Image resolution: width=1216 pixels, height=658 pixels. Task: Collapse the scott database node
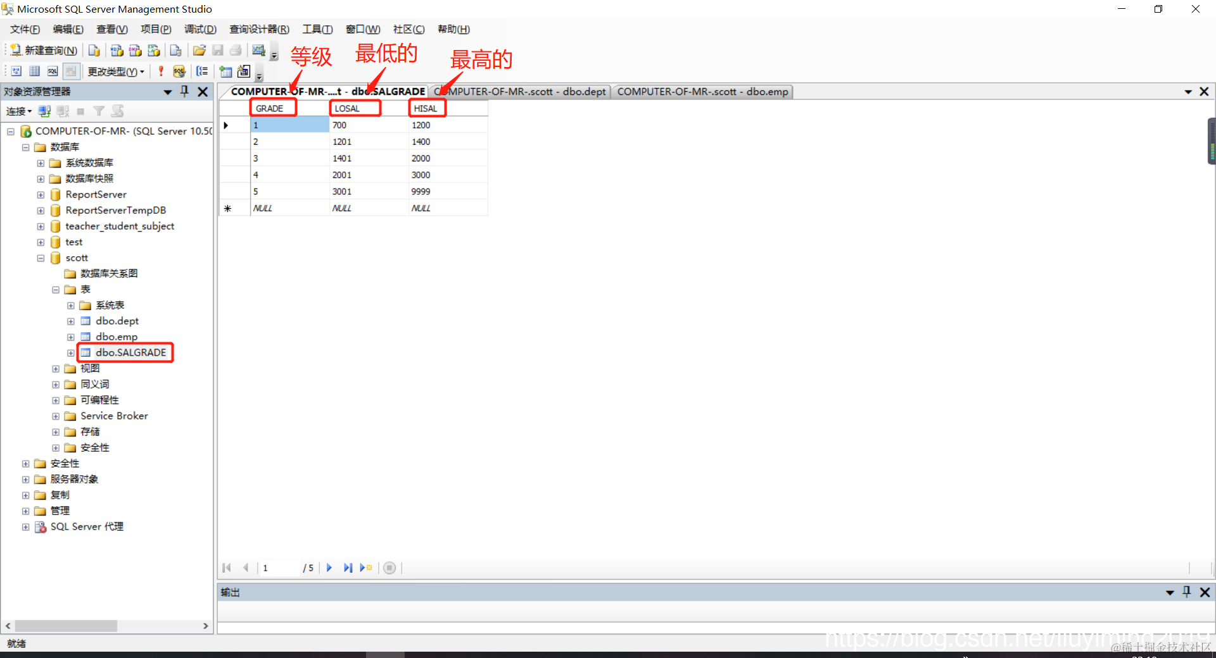click(41, 258)
